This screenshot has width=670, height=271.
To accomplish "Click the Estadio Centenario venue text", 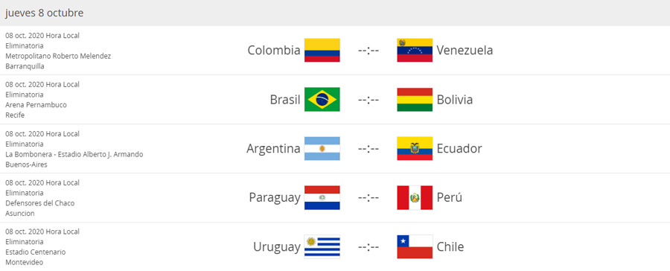I will coord(36,252).
